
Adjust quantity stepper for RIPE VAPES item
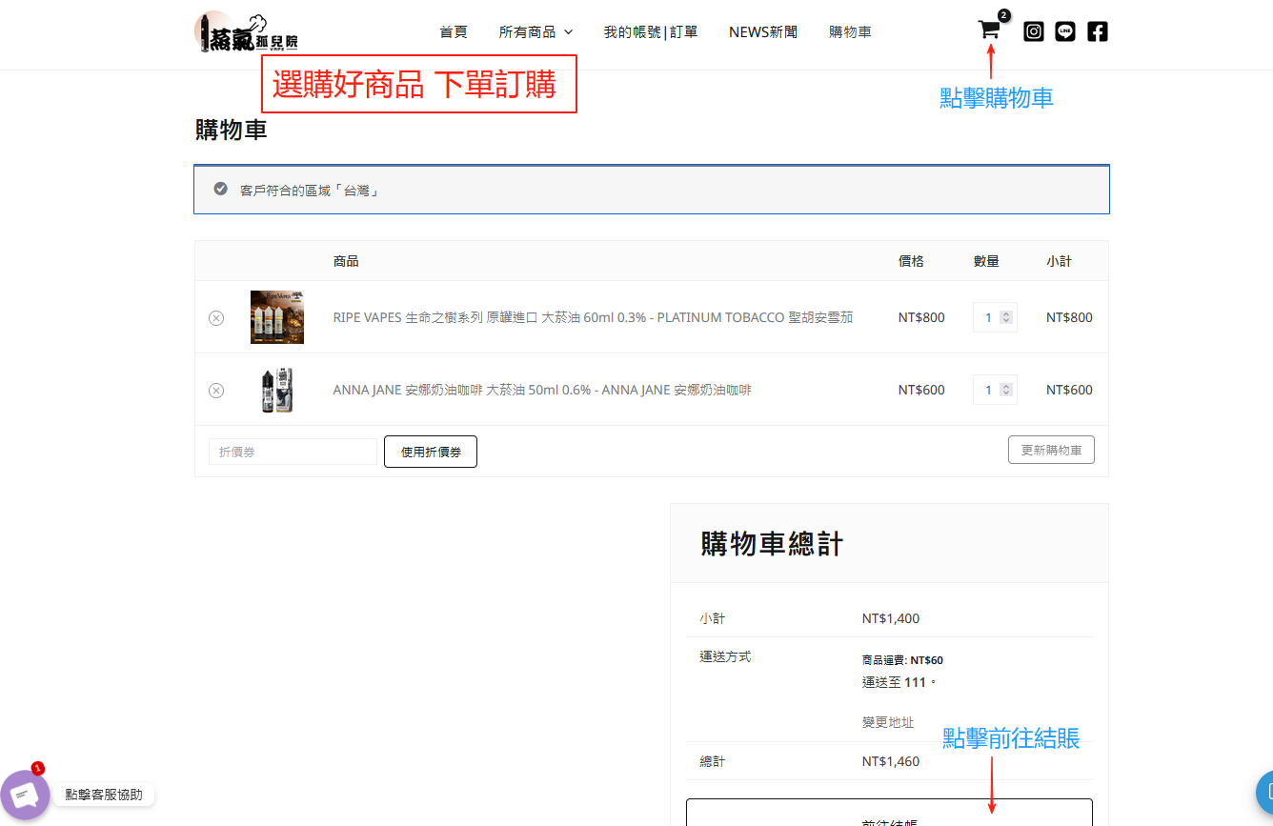[1006, 317]
